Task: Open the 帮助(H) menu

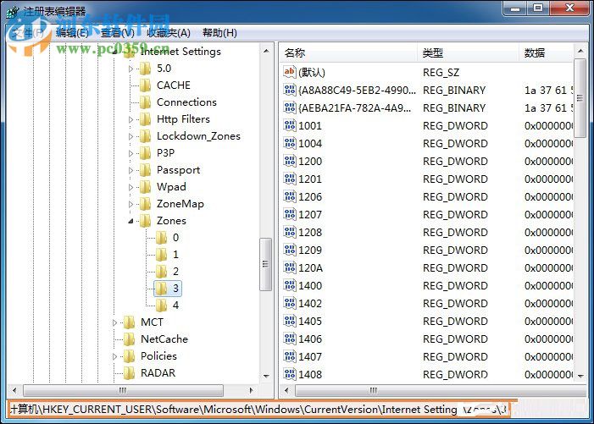Action: (x=219, y=33)
